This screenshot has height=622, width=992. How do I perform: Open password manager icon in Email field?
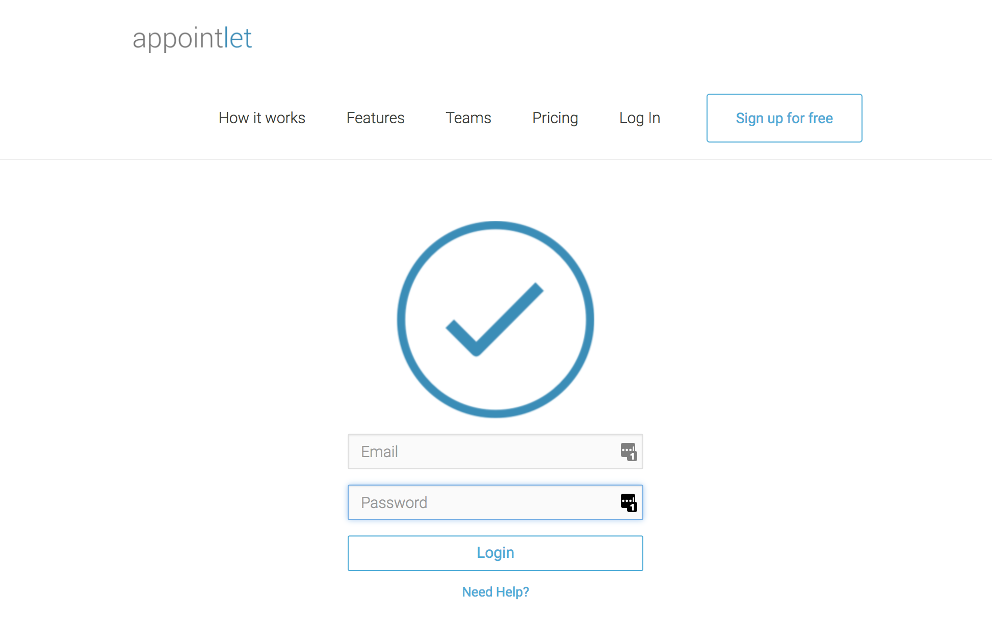(629, 451)
